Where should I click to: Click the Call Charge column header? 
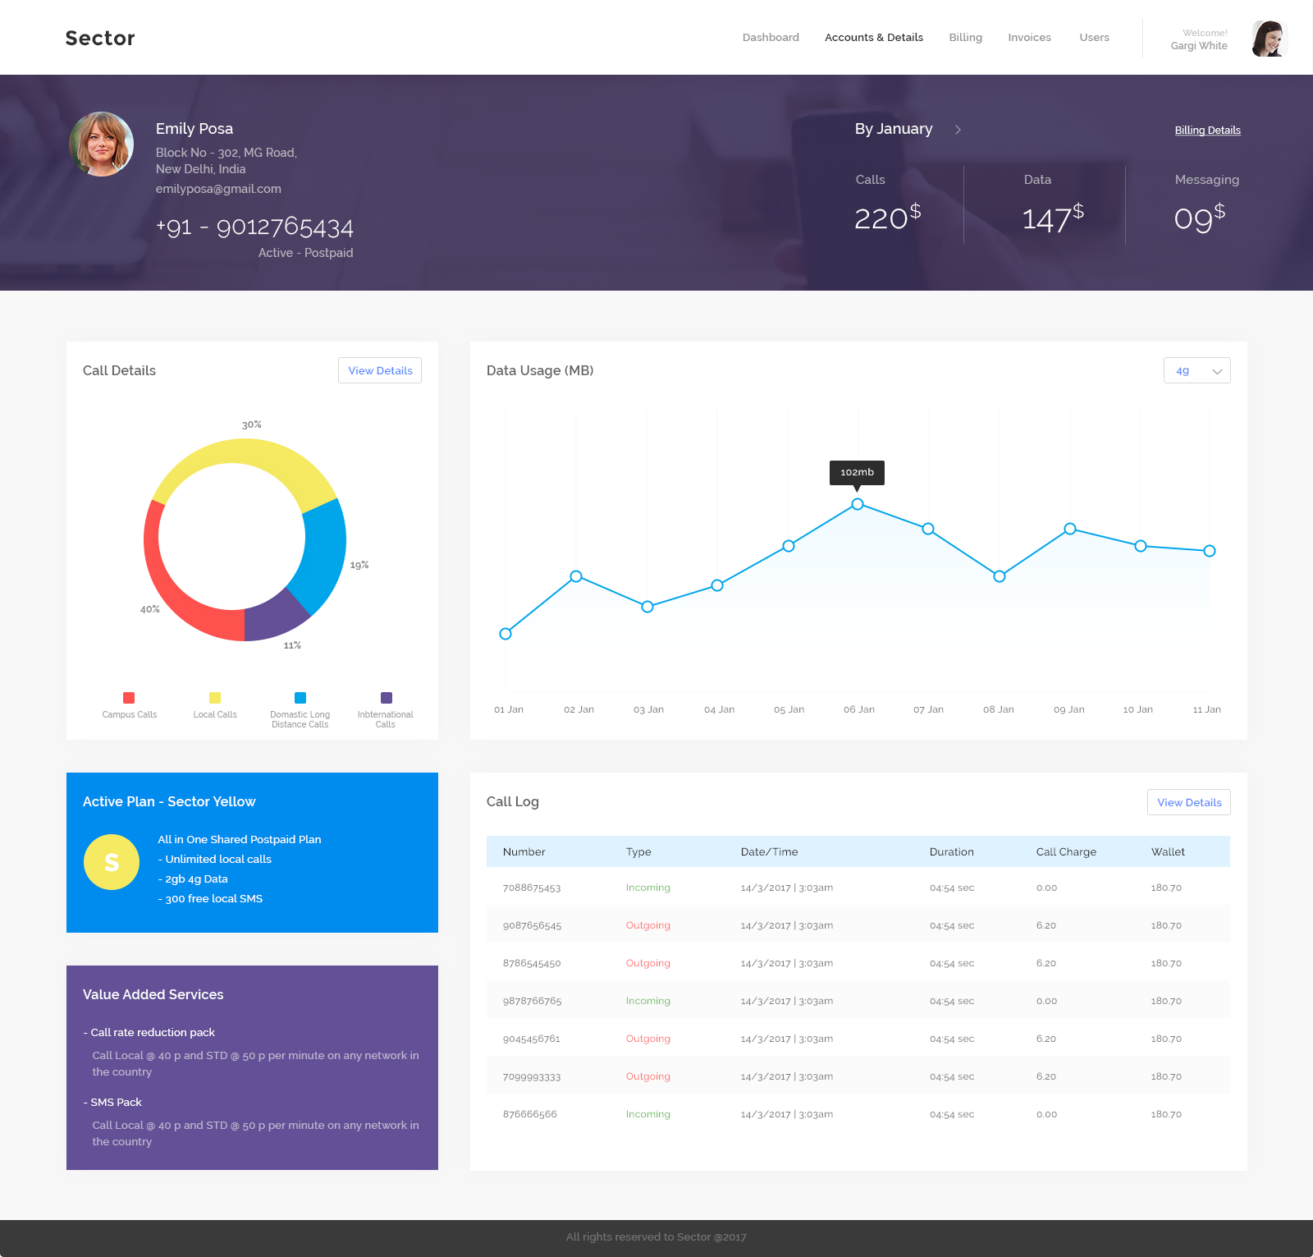1066,852
